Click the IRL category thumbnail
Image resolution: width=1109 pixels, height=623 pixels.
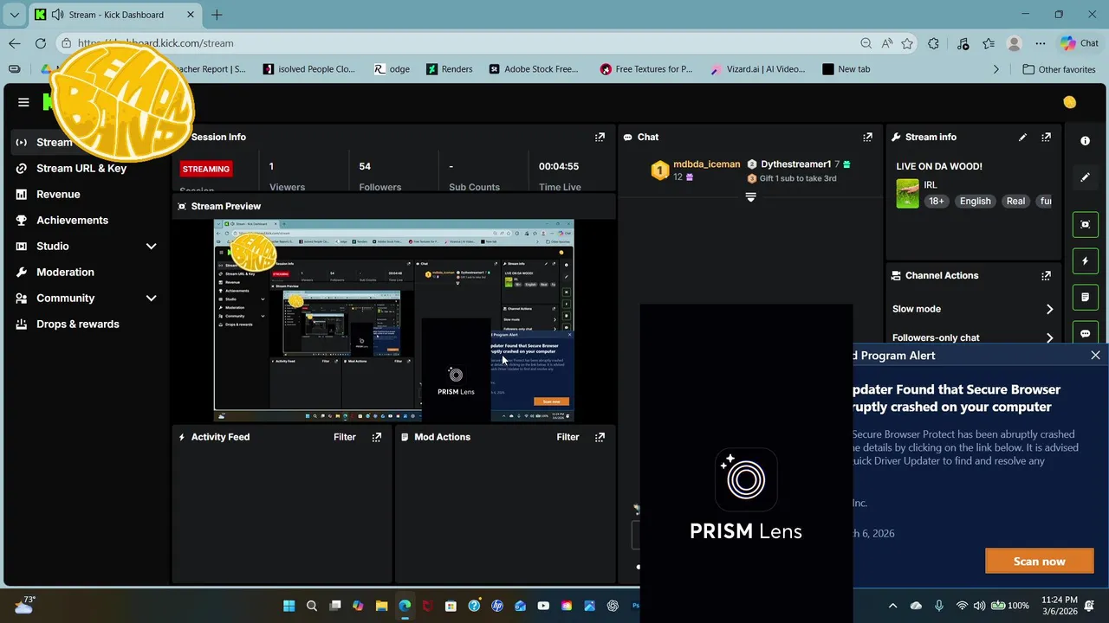(907, 193)
